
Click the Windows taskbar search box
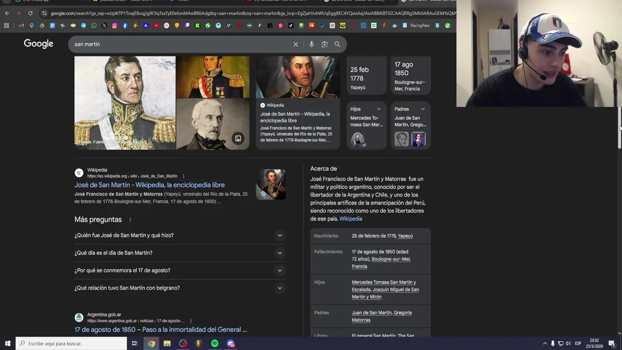click(x=71, y=344)
